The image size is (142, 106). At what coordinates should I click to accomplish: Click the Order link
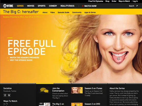114,1
